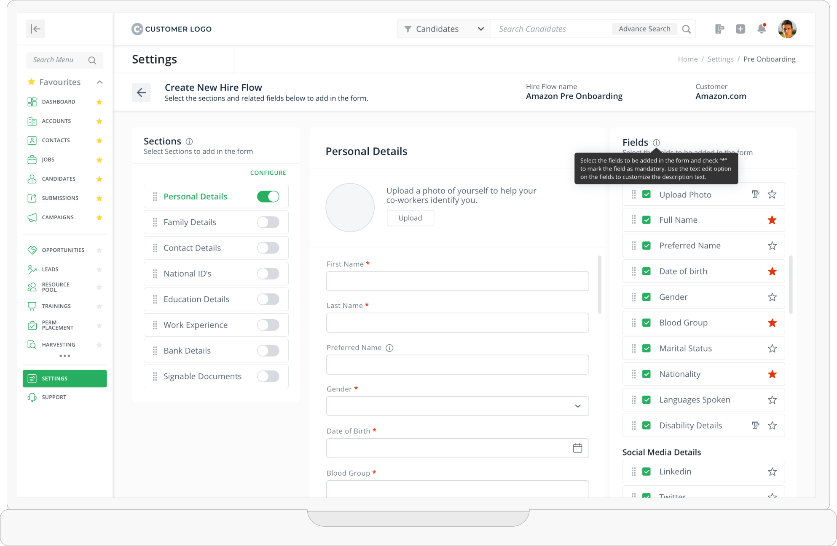
Task: Mark Preferred Name as mandatory with star
Action: pyautogui.click(x=772, y=246)
